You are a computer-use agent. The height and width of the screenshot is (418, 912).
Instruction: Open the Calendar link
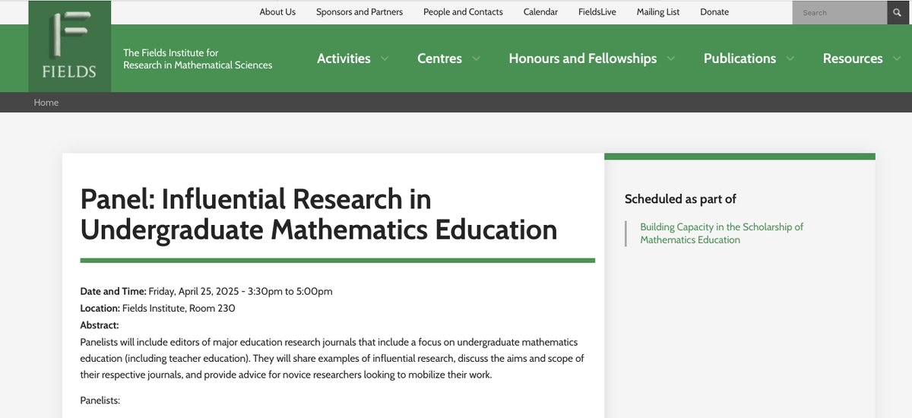coord(540,11)
